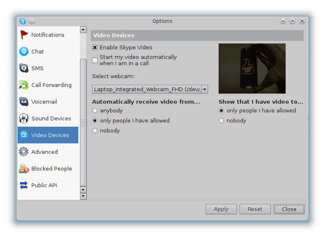Click the Chat speech bubble icon
Image resolution: width=325 pixels, height=237 pixels.
(24, 51)
